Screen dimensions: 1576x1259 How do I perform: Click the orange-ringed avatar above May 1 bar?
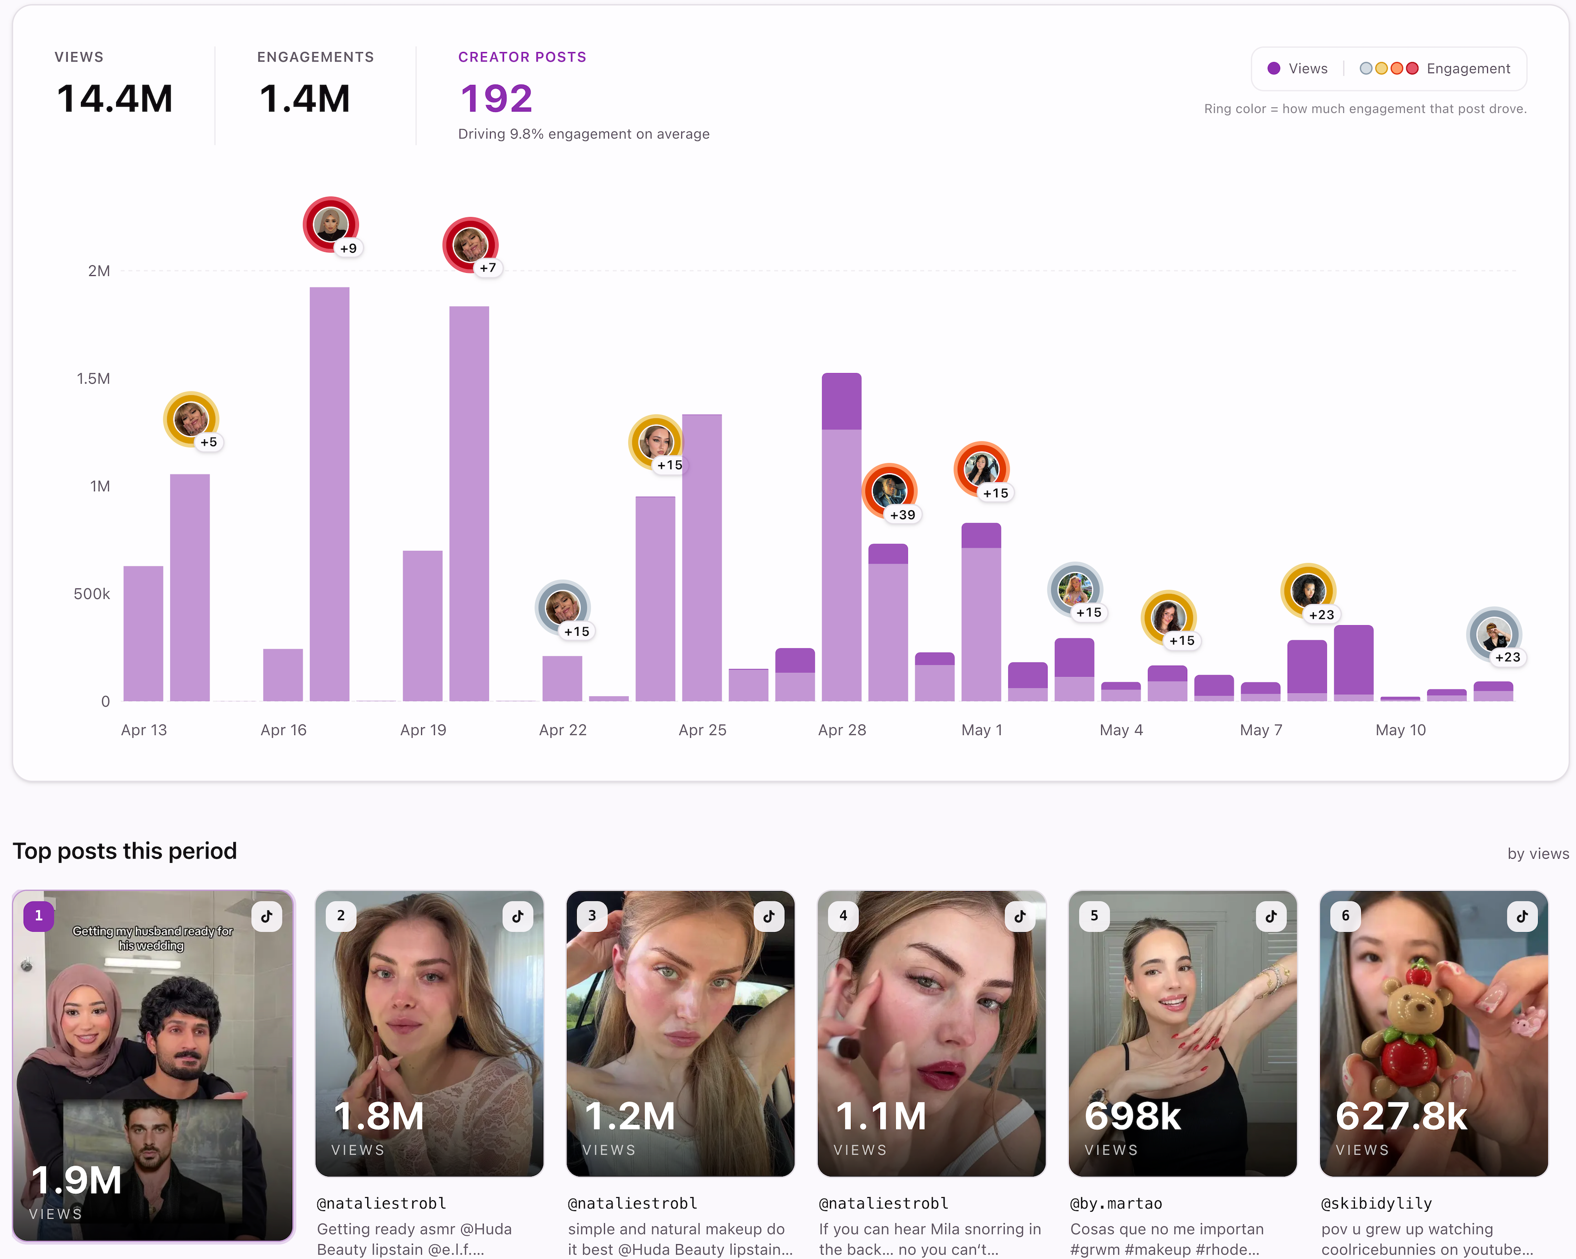pyautogui.click(x=982, y=469)
